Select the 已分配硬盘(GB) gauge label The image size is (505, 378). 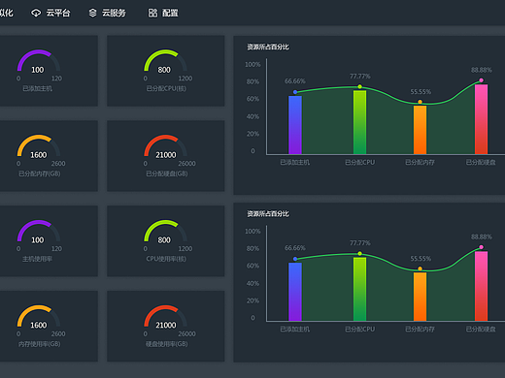(167, 173)
